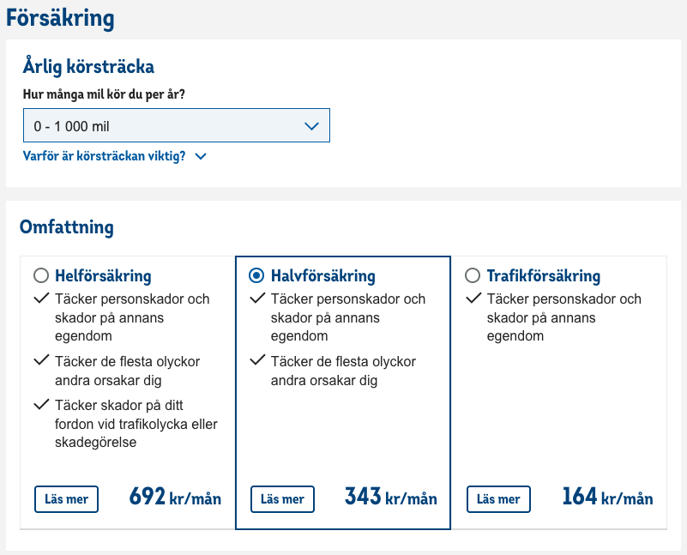
Task: Click "Läs mer" under Helförsäkring
Action: pos(66,499)
